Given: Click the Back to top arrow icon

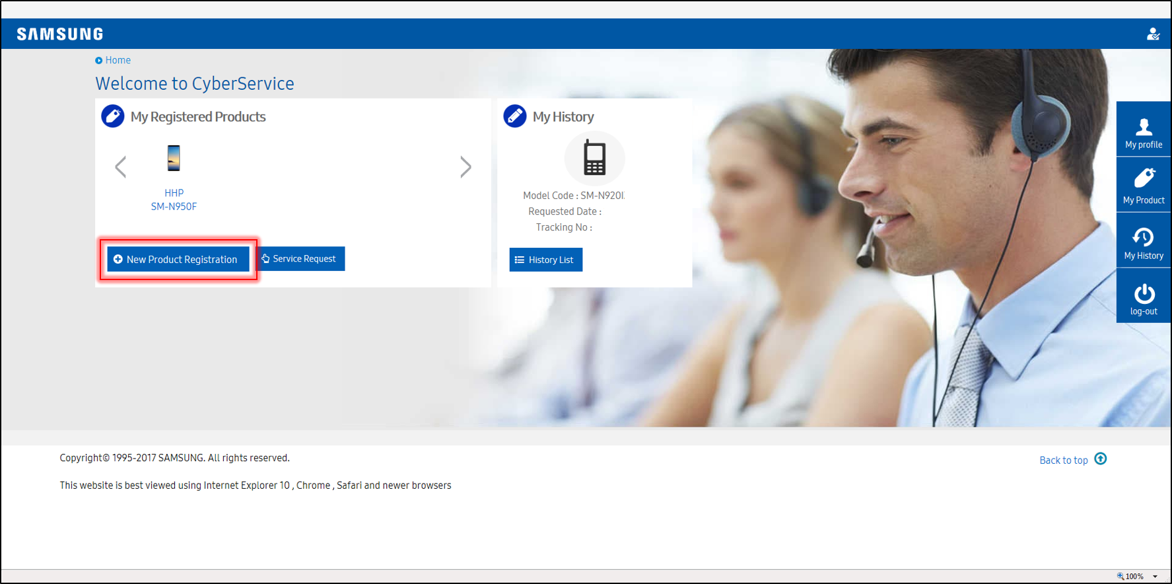Looking at the screenshot, I should tap(1101, 459).
